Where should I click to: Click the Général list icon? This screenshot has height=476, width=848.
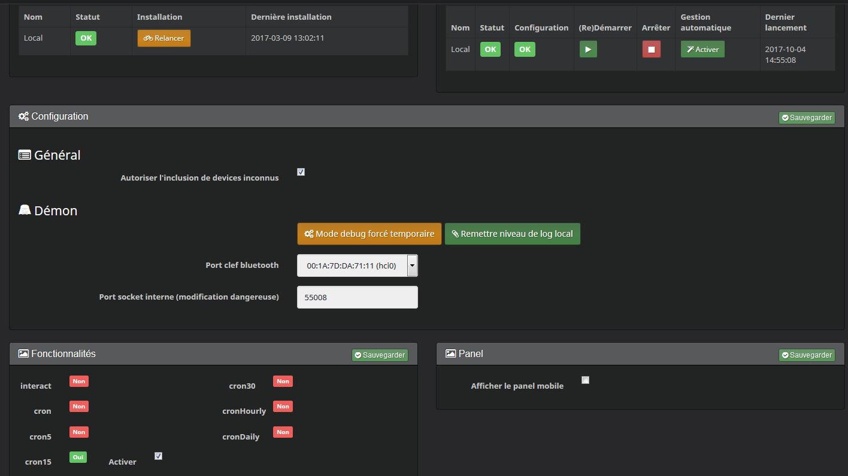pos(25,155)
